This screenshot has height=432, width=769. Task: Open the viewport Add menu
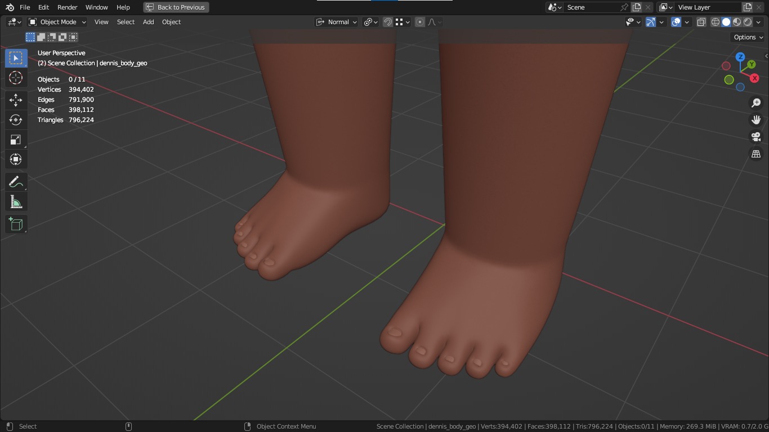tap(148, 22)
